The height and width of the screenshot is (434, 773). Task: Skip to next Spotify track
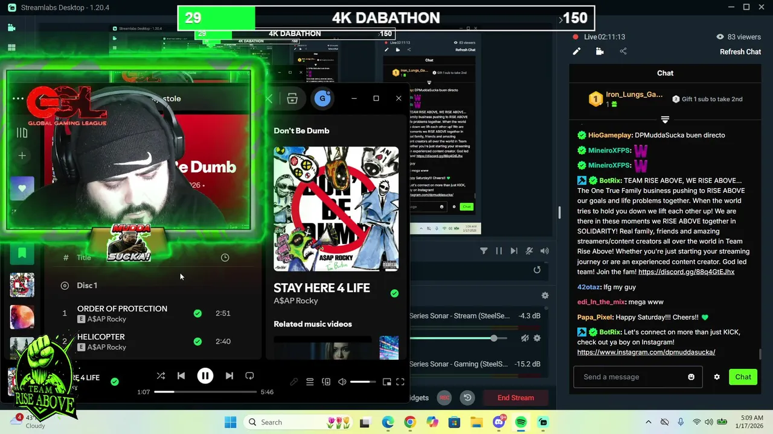tap(229, 376)
